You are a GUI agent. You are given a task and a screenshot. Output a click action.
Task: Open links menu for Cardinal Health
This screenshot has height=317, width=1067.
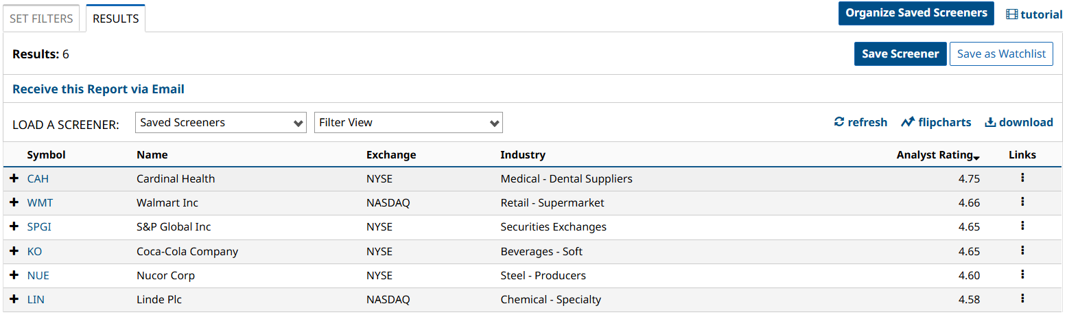pos(1022,178)
